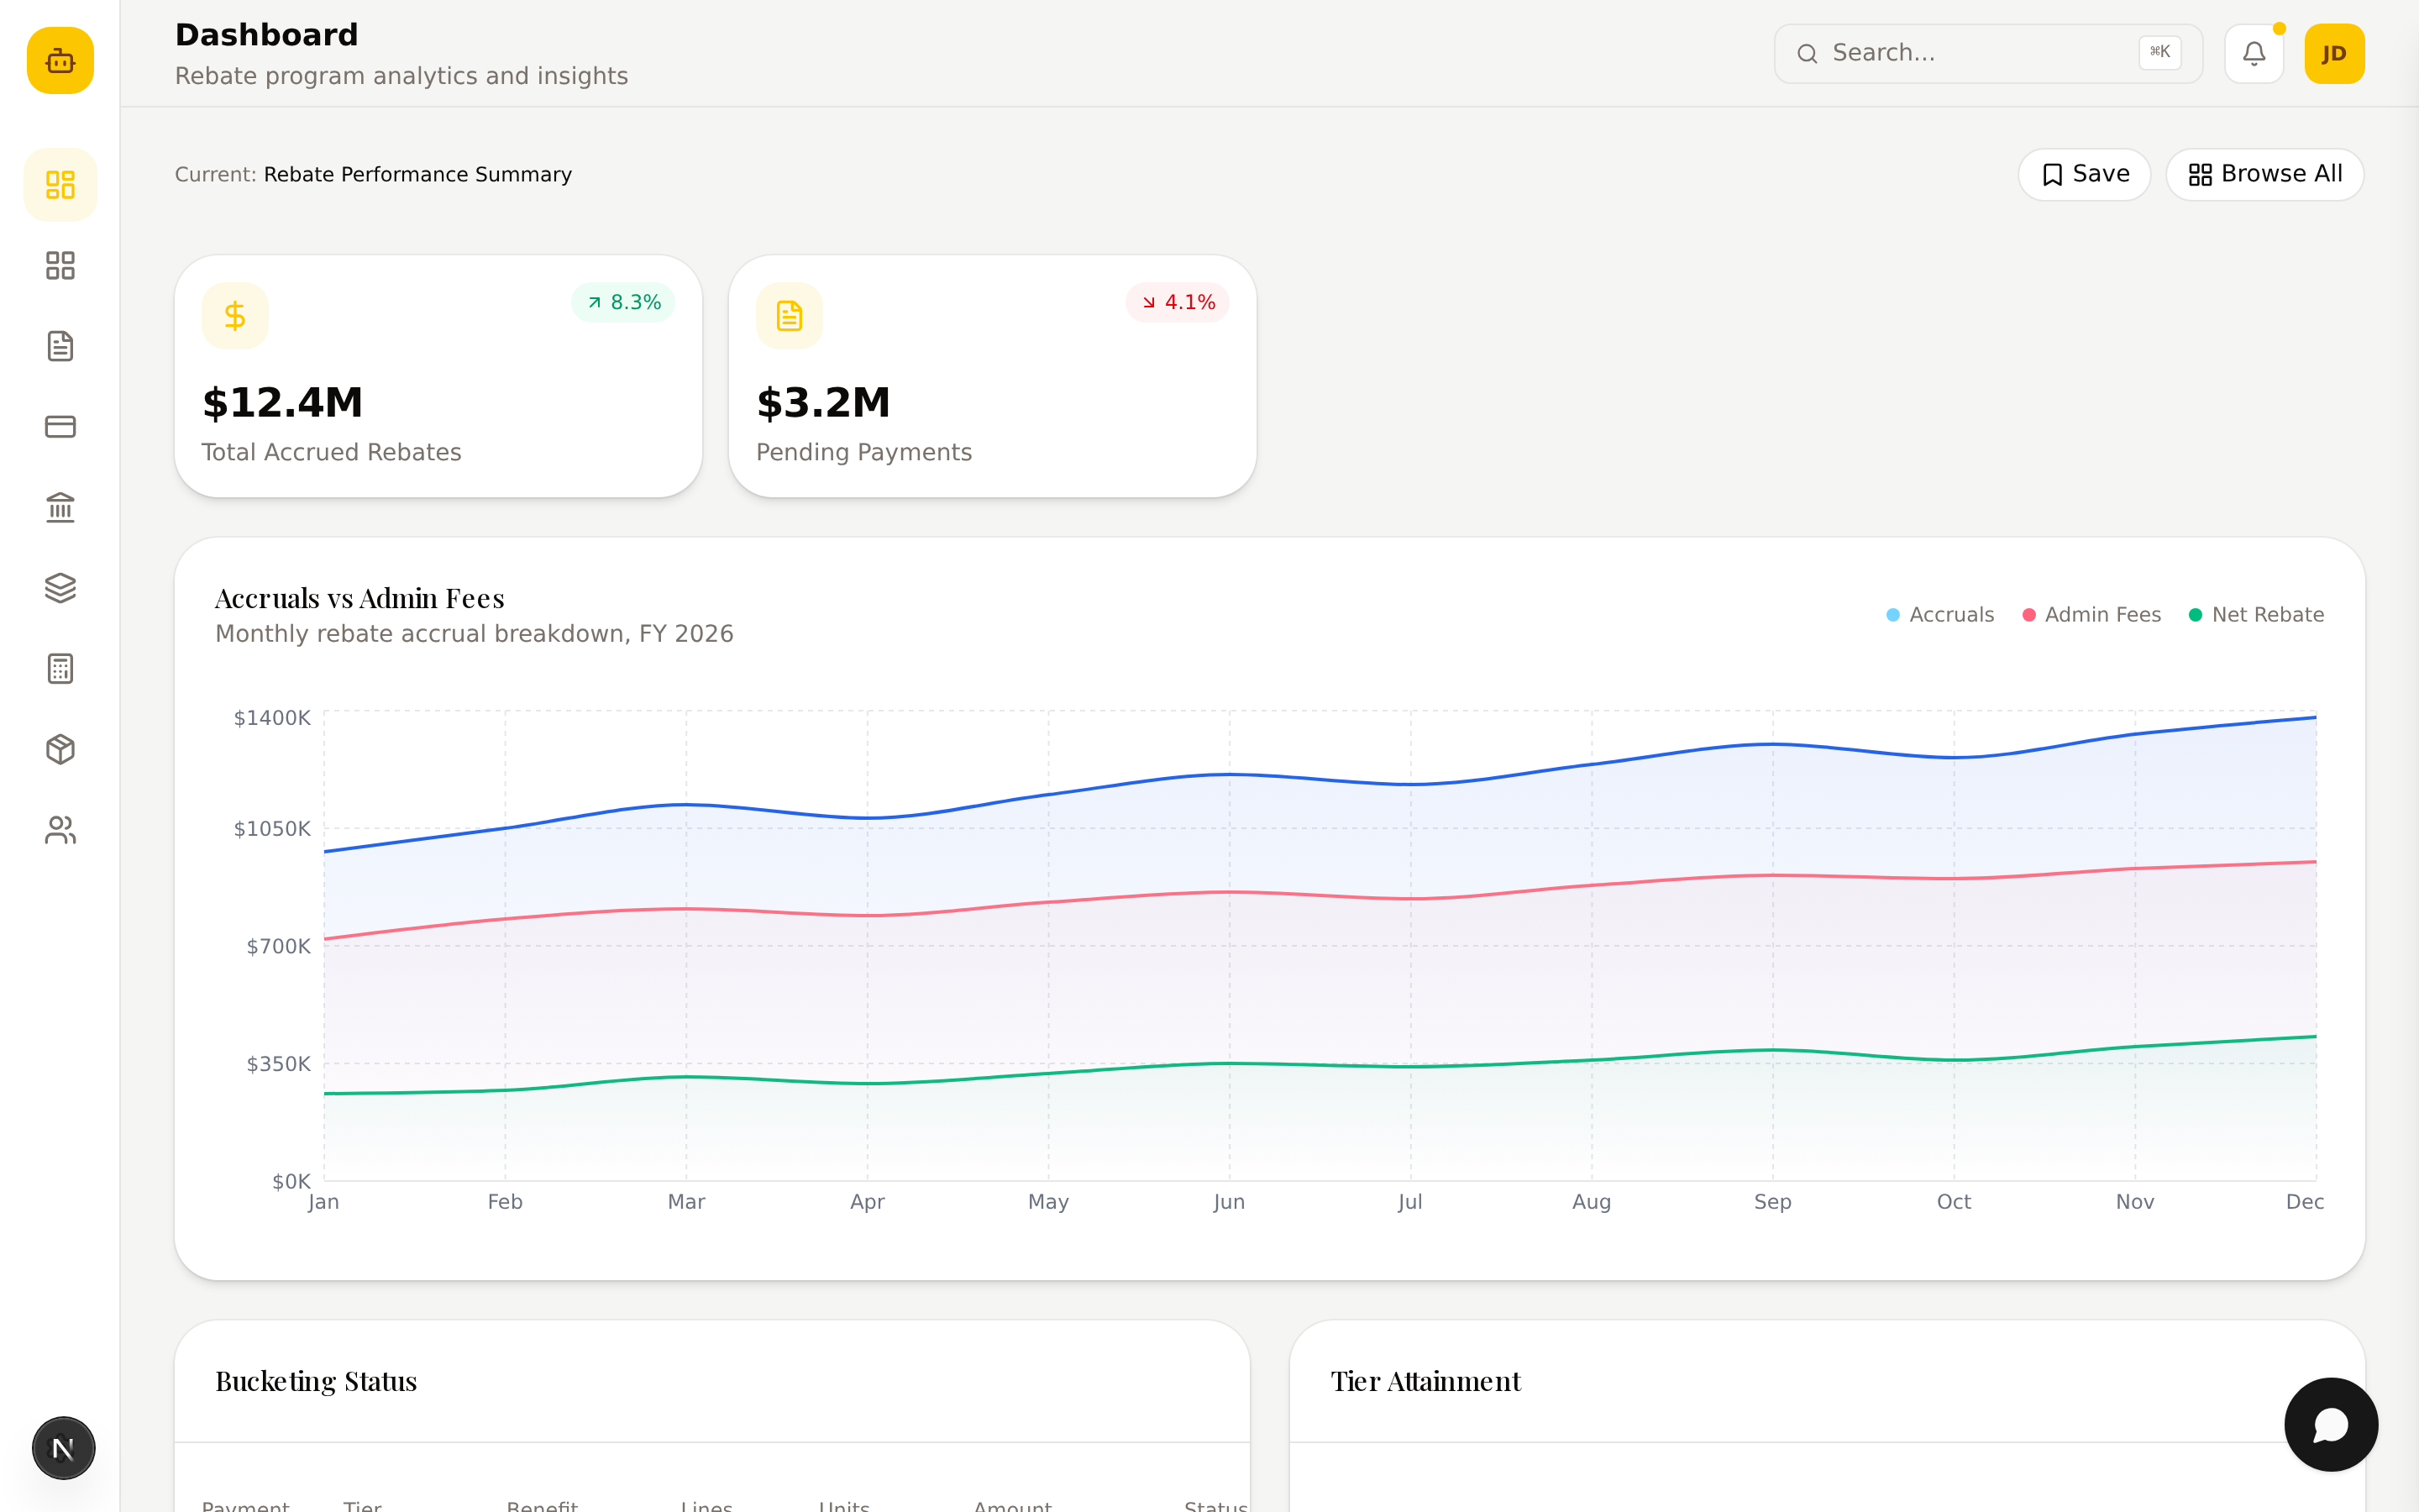Click the $12.4M value

click(283, 402)
